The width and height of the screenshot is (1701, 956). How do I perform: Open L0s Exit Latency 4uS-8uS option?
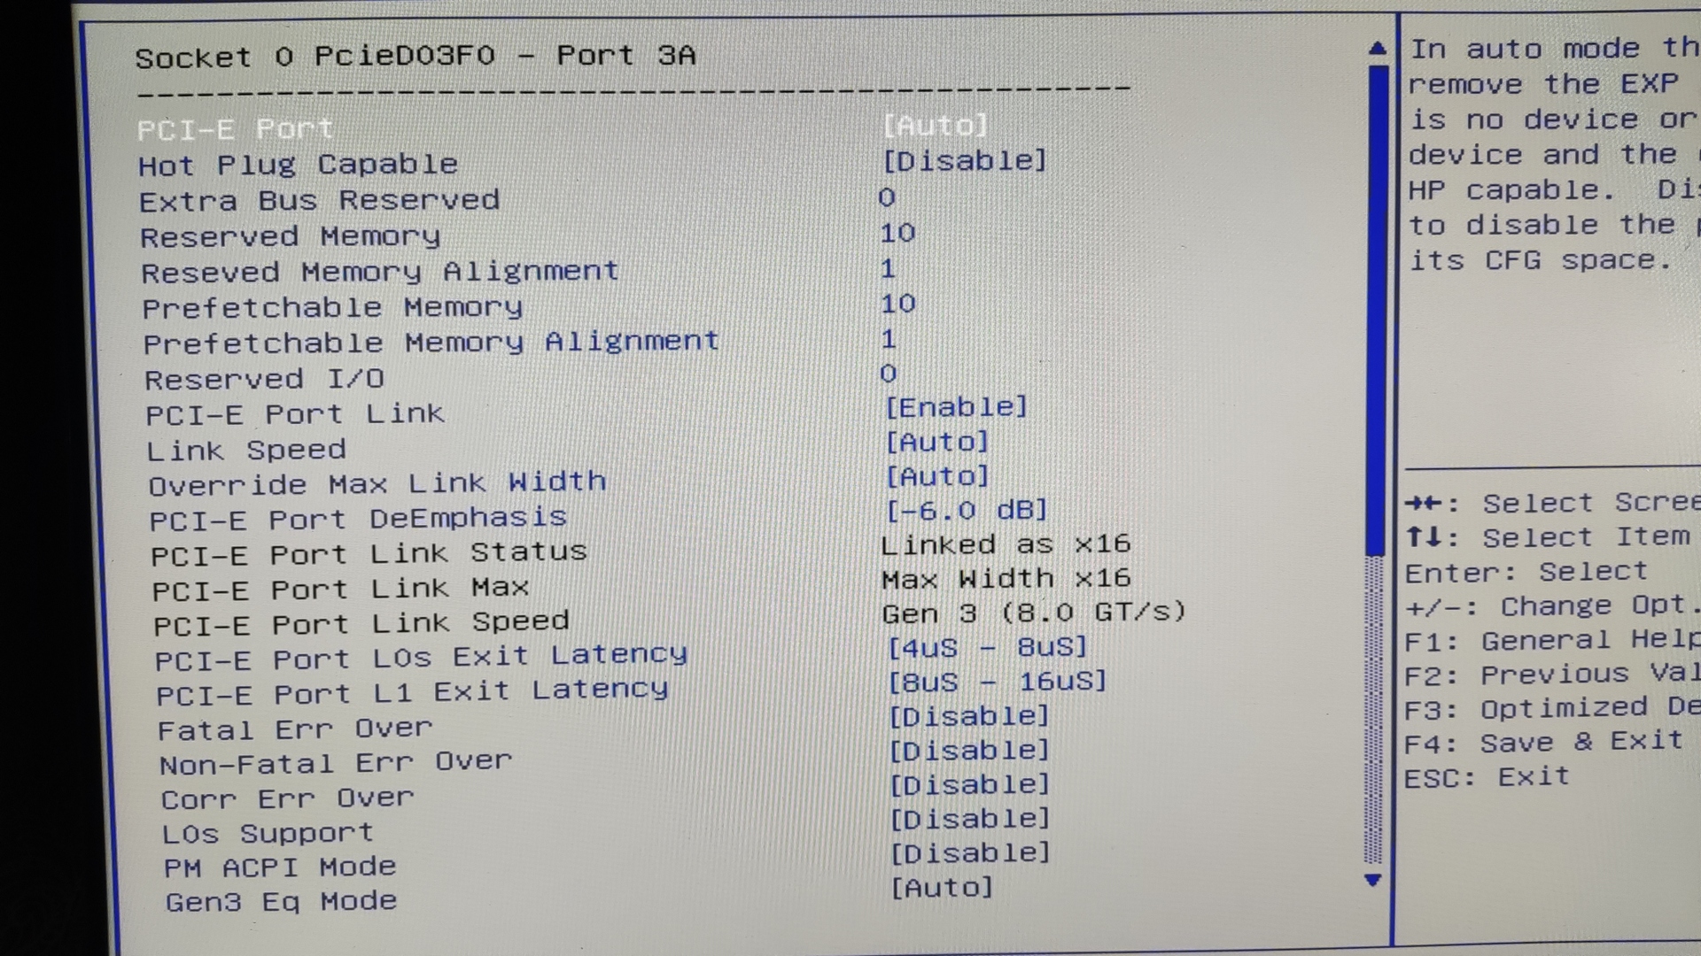click(987, 647)
